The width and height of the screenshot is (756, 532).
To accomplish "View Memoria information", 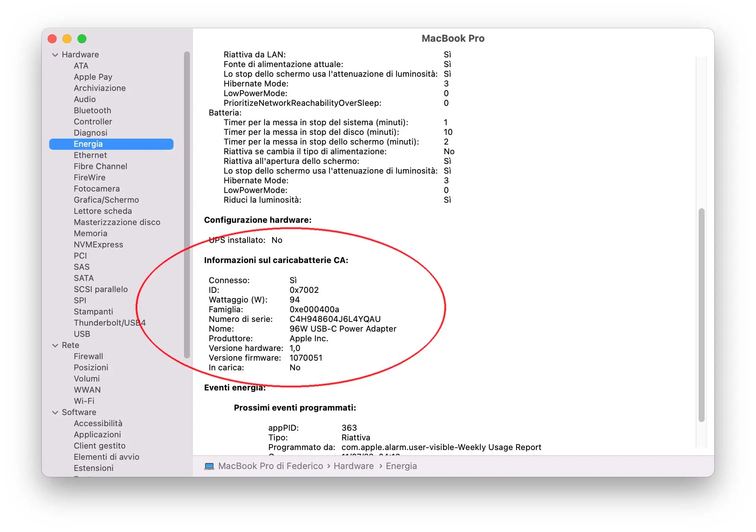I will pyautogui.click(x=90, y=233).
